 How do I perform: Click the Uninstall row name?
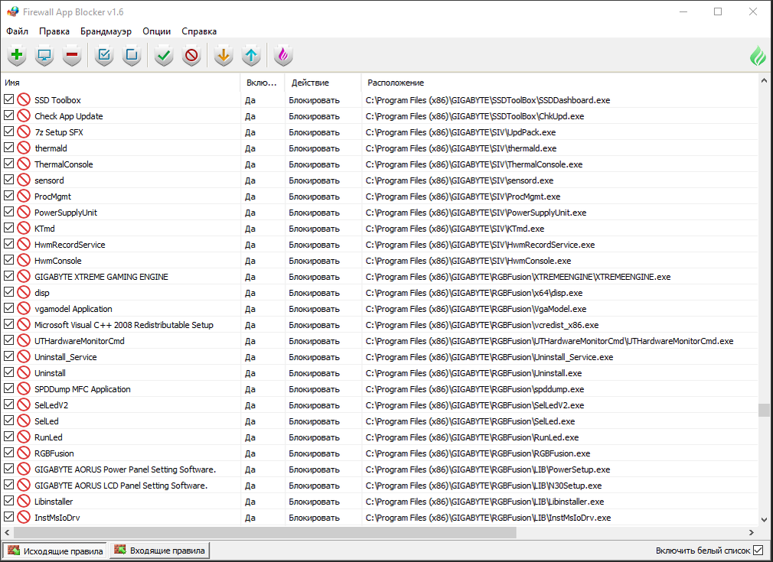(50, 373)
